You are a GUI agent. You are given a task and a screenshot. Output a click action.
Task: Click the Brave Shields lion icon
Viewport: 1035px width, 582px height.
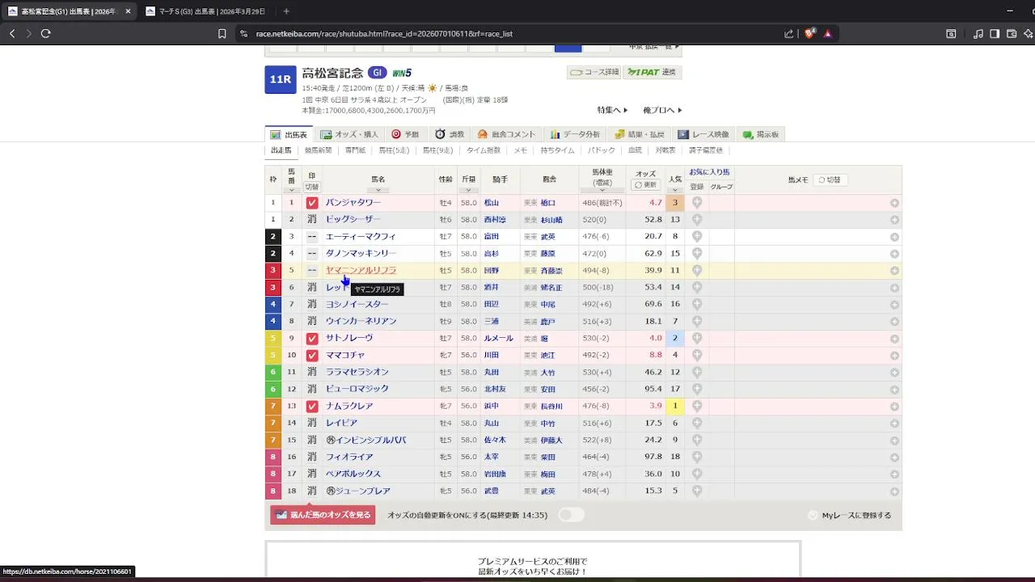(809, 33)
